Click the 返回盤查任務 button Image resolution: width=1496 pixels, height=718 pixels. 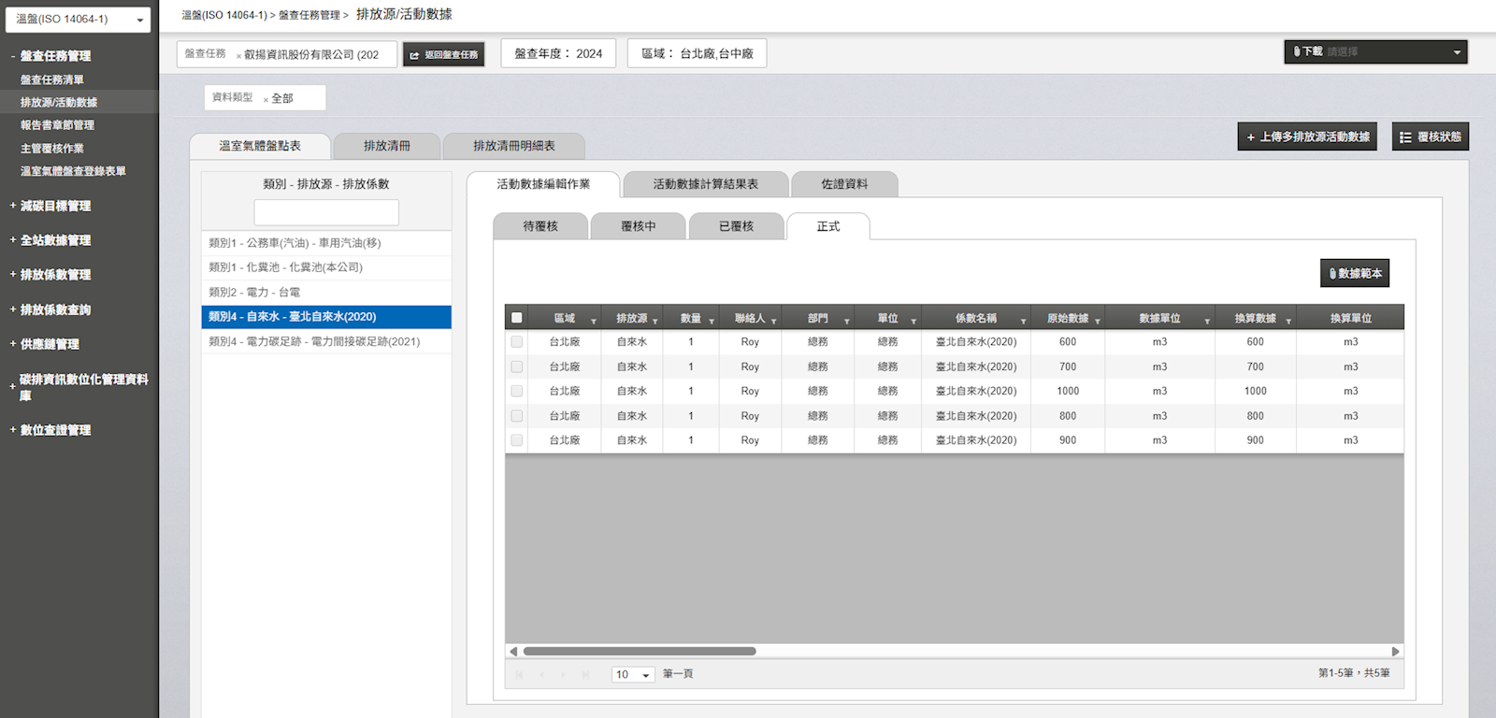coord(444,55)
